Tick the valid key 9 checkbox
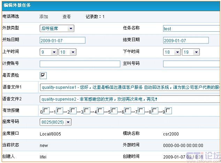Screen dimensions: 221x163 (169, 111)
